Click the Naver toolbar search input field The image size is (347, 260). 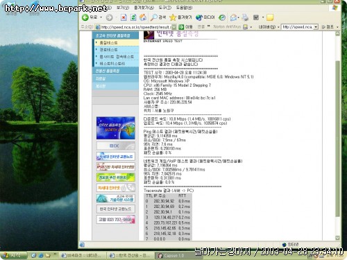298,27
